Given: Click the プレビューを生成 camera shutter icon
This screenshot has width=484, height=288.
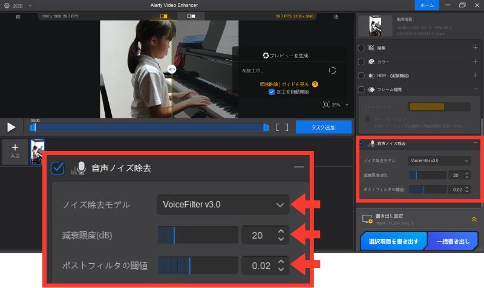Looking at the screenshot, I should click(x=266, y=56).
